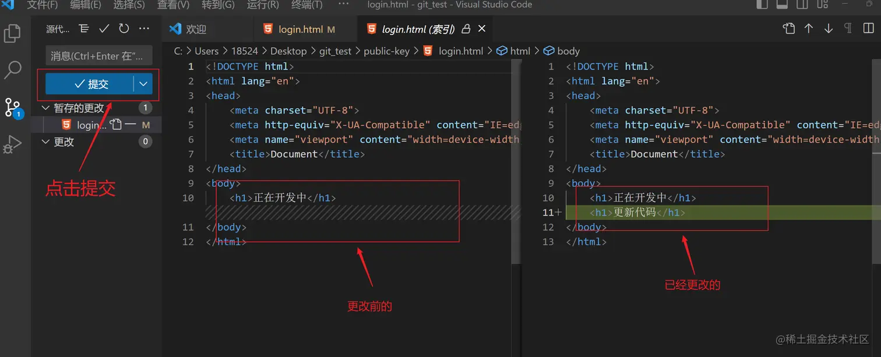Open the Run and Debug view
The image size is (881, 357).
tap(12, 143)
